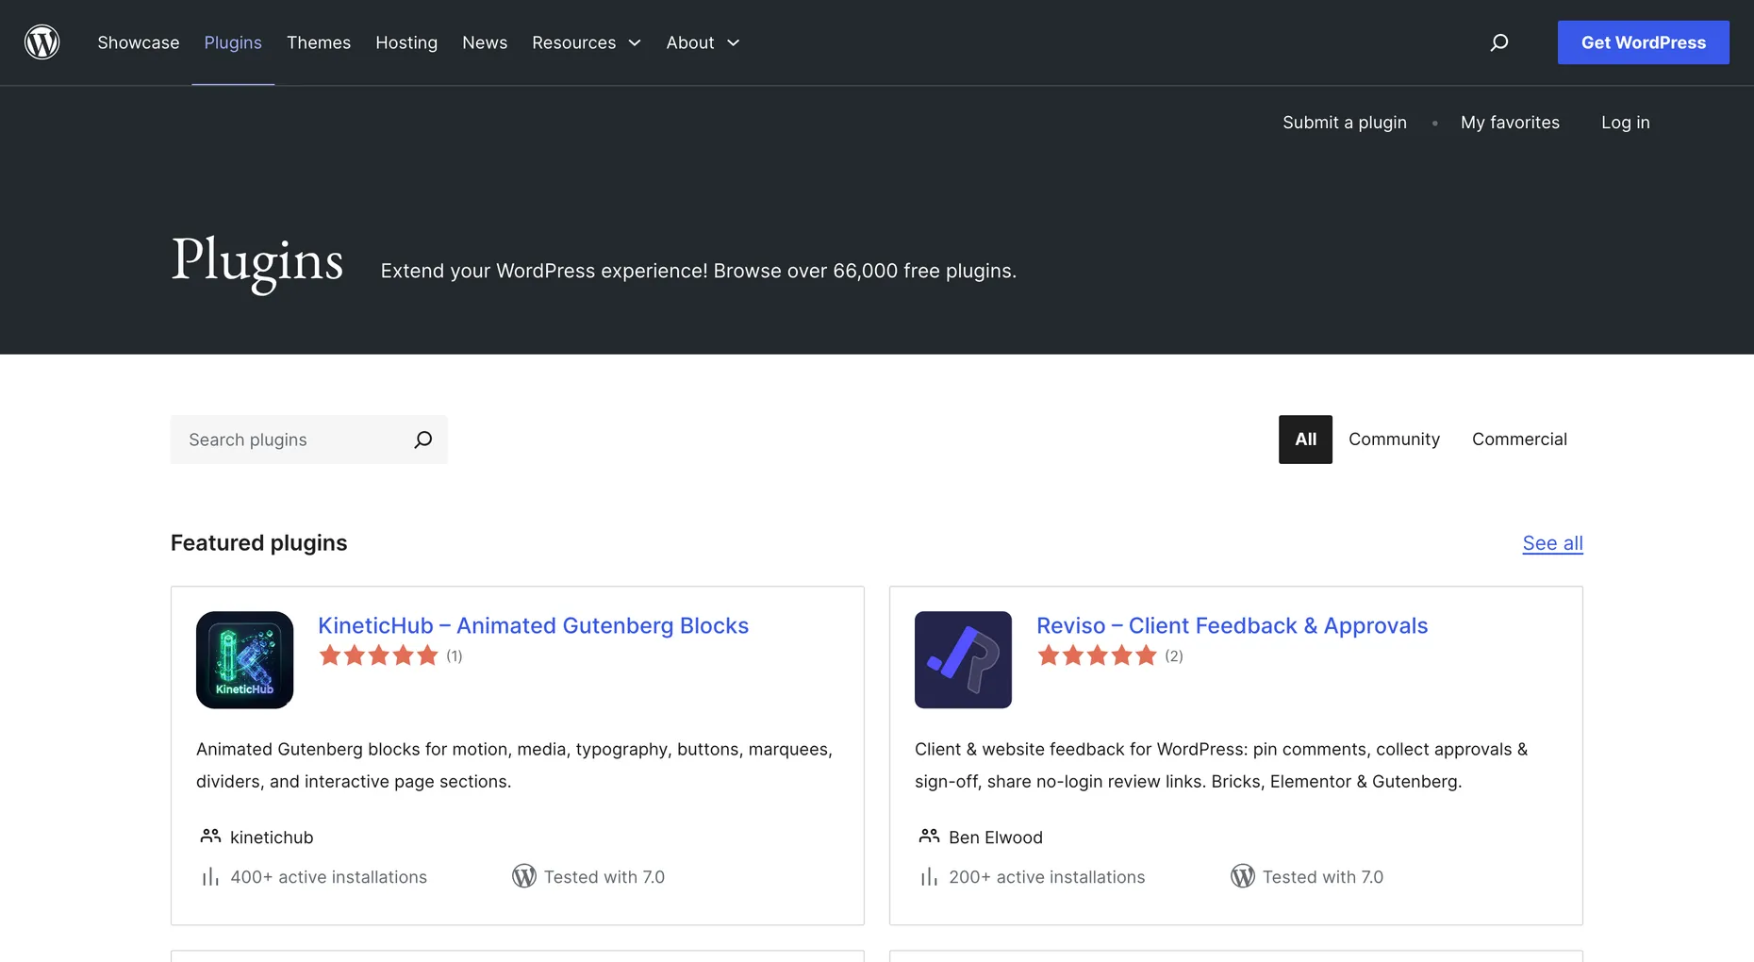Open KineticHub – Animated Gutenberg Blocks title

[x=533, y=625]
